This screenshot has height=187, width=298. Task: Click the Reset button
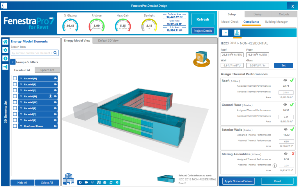point(277,181)
